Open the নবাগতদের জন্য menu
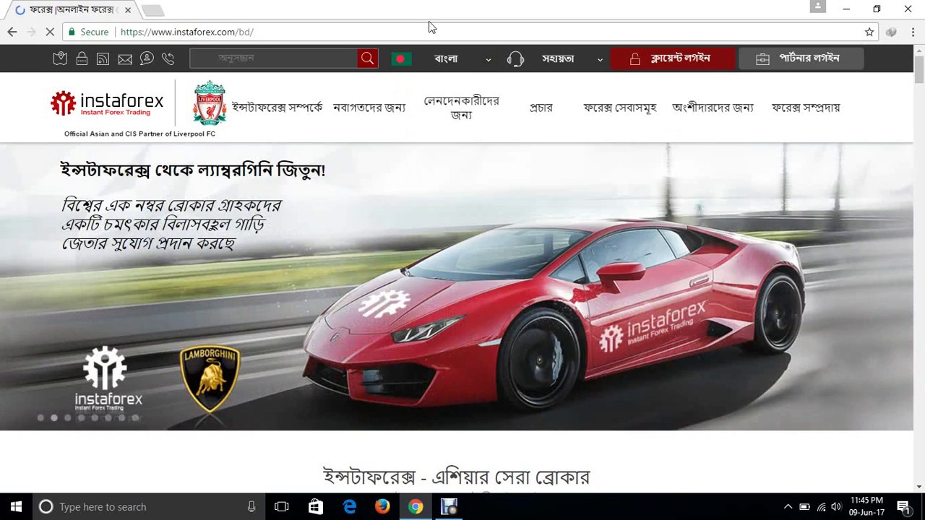This screenshot has width=925, height=520. [369, 108]
